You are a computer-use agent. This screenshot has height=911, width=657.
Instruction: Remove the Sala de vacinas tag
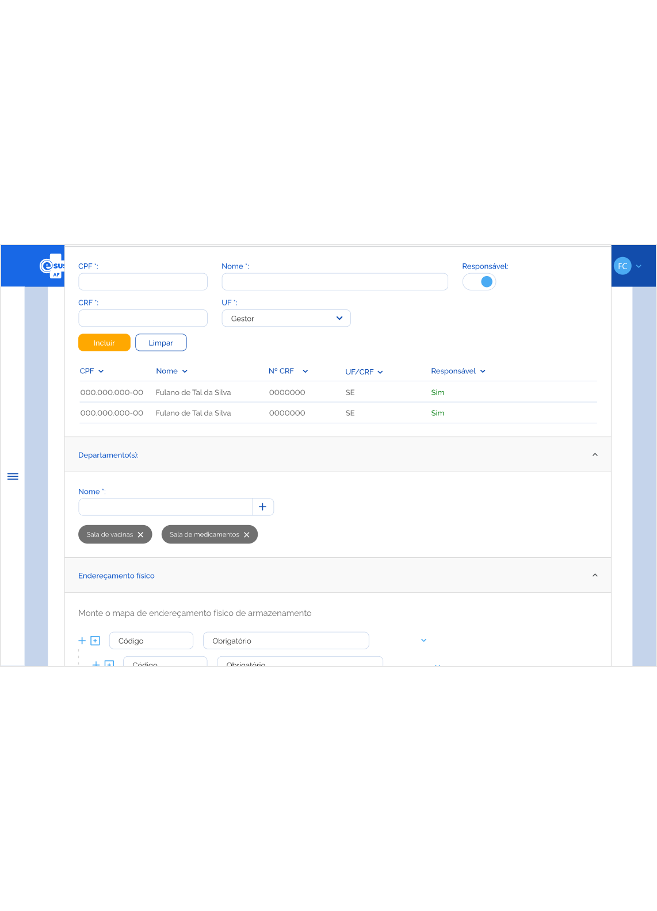click(x=140, y=535)
